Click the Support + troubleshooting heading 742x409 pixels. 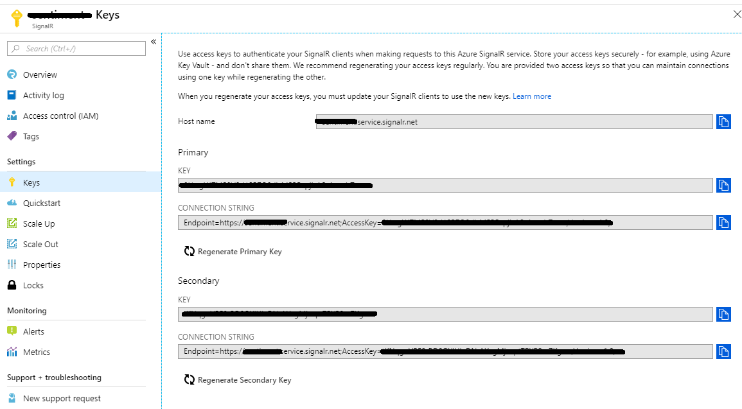tap(54, 378)
